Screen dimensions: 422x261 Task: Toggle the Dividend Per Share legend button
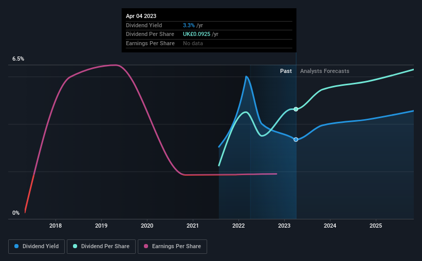[x=101, y=247]
